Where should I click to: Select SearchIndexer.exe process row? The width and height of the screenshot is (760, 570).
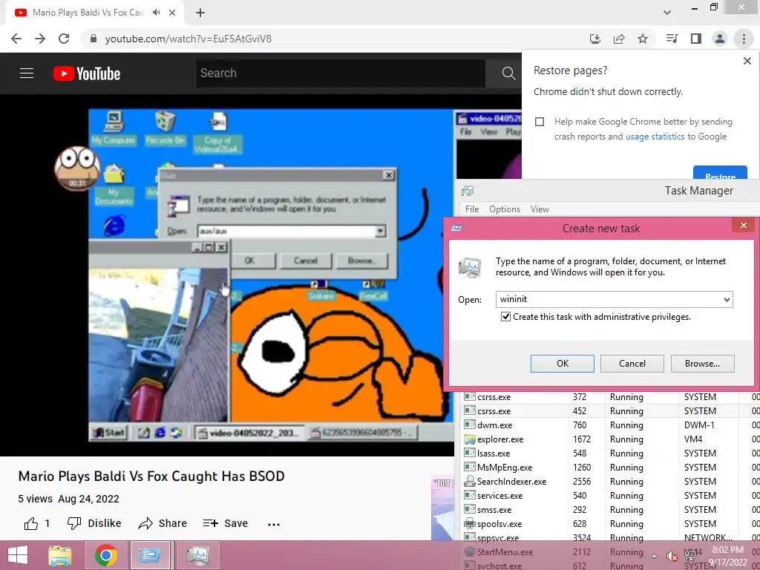611,481
